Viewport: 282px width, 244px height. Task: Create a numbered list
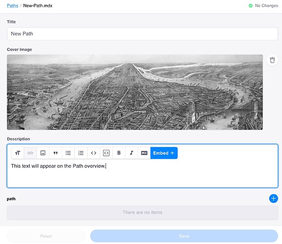pyautogui.click(x=81, y=153)
